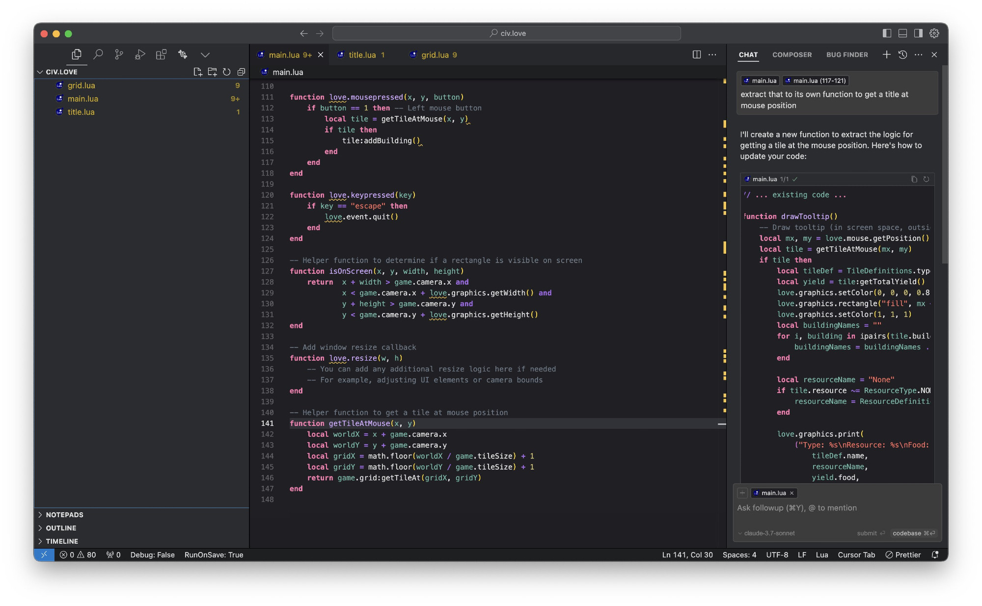Collapse all folders in explorer
Viewport: 982px width, 606px height.
click(241, 72)
